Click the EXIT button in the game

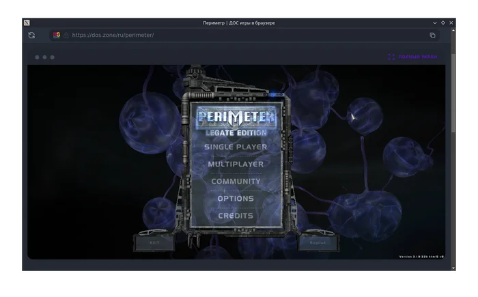pyautogui.click(x=154, y=243)
